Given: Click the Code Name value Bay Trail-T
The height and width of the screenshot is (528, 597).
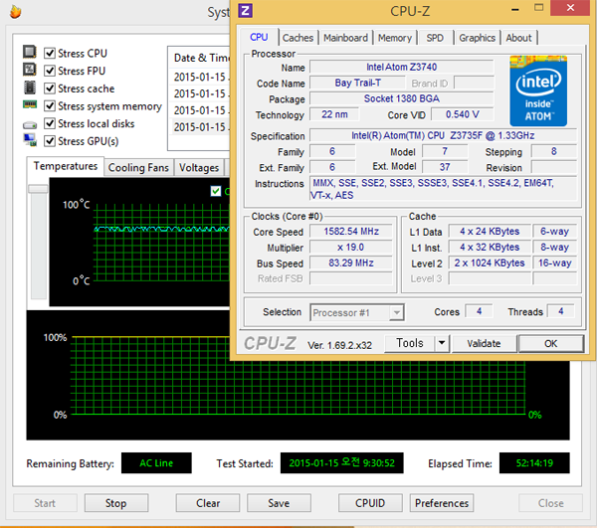Looking at the screenshot, I should pyautogui.click(x=357, y=83).
